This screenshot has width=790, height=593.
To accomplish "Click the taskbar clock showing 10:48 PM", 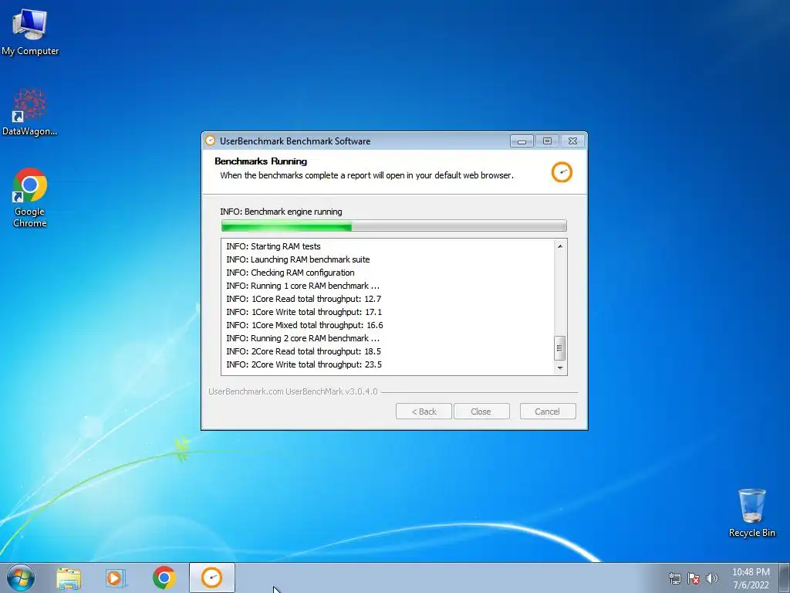I will click(x=751, y=572).
